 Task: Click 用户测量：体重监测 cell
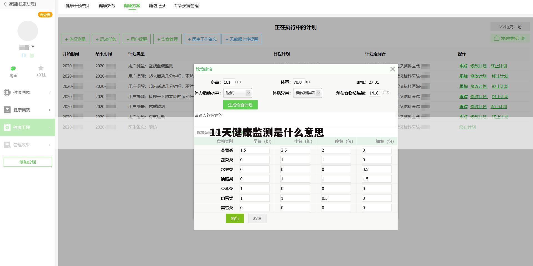147,107
